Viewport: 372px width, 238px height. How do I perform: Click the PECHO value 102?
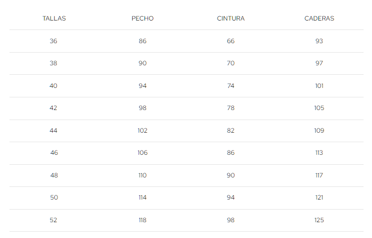pos(142,131)
